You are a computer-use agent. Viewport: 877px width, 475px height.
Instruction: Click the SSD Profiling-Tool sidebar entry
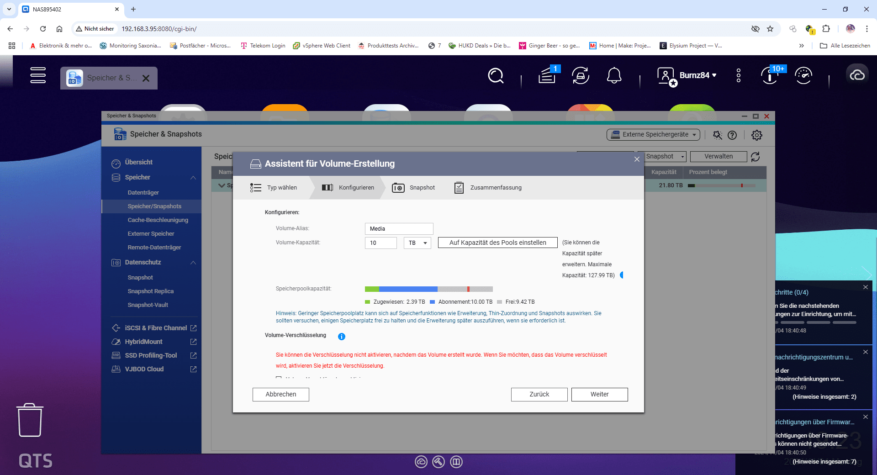click(x=151, y=355)
